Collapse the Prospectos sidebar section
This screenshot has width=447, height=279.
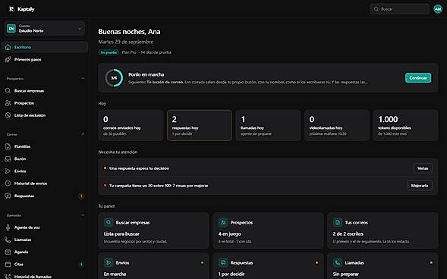pos(83,78)
